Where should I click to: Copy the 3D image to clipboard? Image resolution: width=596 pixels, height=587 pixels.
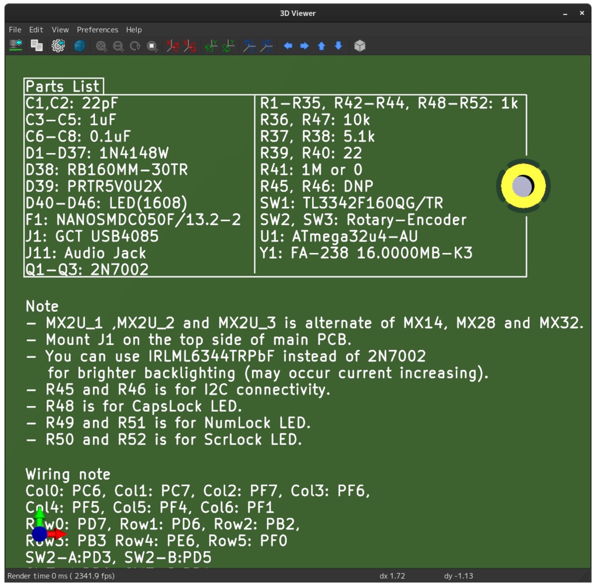(x=37, y=46)
